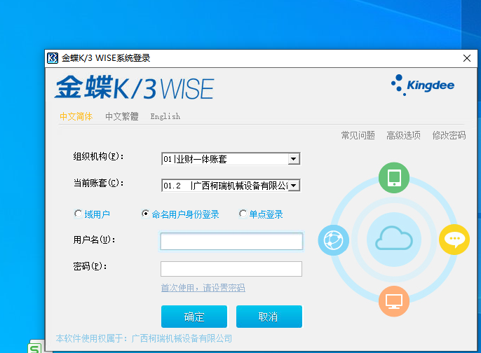Click the Kingdee logo
481x353 pixels.
point(423,85)
